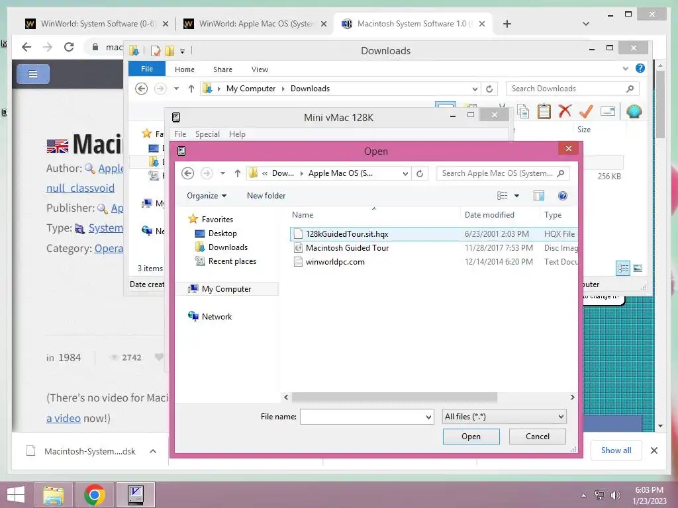Open a new Chrome tab

pyautogui.click(x=507, y=24)
